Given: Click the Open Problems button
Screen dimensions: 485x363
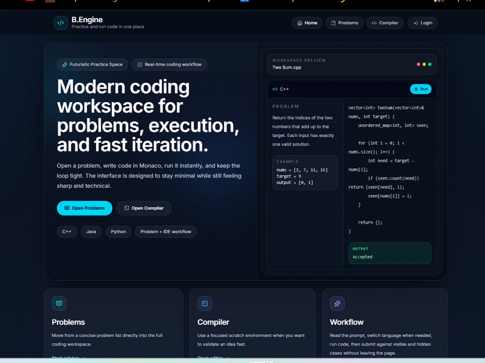Looking at the screenshot, I should click(84, 208).
